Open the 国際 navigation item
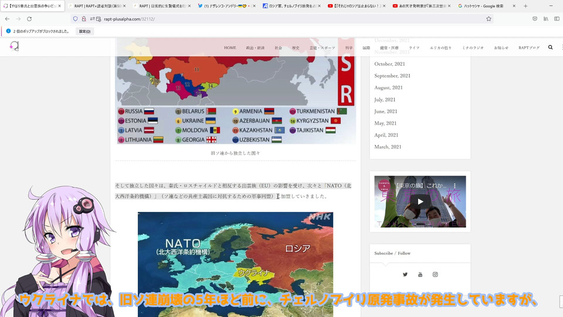563x317 pixels. coord(366,48)
